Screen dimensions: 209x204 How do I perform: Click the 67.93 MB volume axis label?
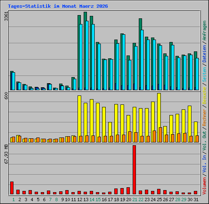[6, 154]
